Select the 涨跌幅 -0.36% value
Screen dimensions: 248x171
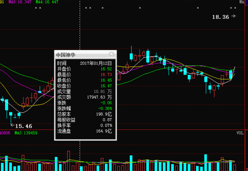[105, 109]
